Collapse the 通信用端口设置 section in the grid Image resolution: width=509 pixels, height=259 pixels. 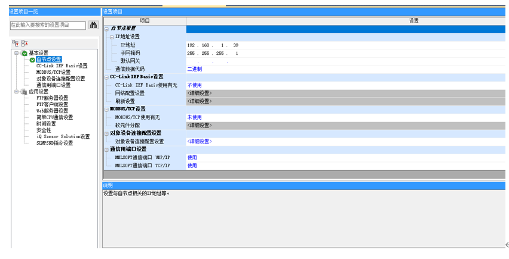coord(106,149)
